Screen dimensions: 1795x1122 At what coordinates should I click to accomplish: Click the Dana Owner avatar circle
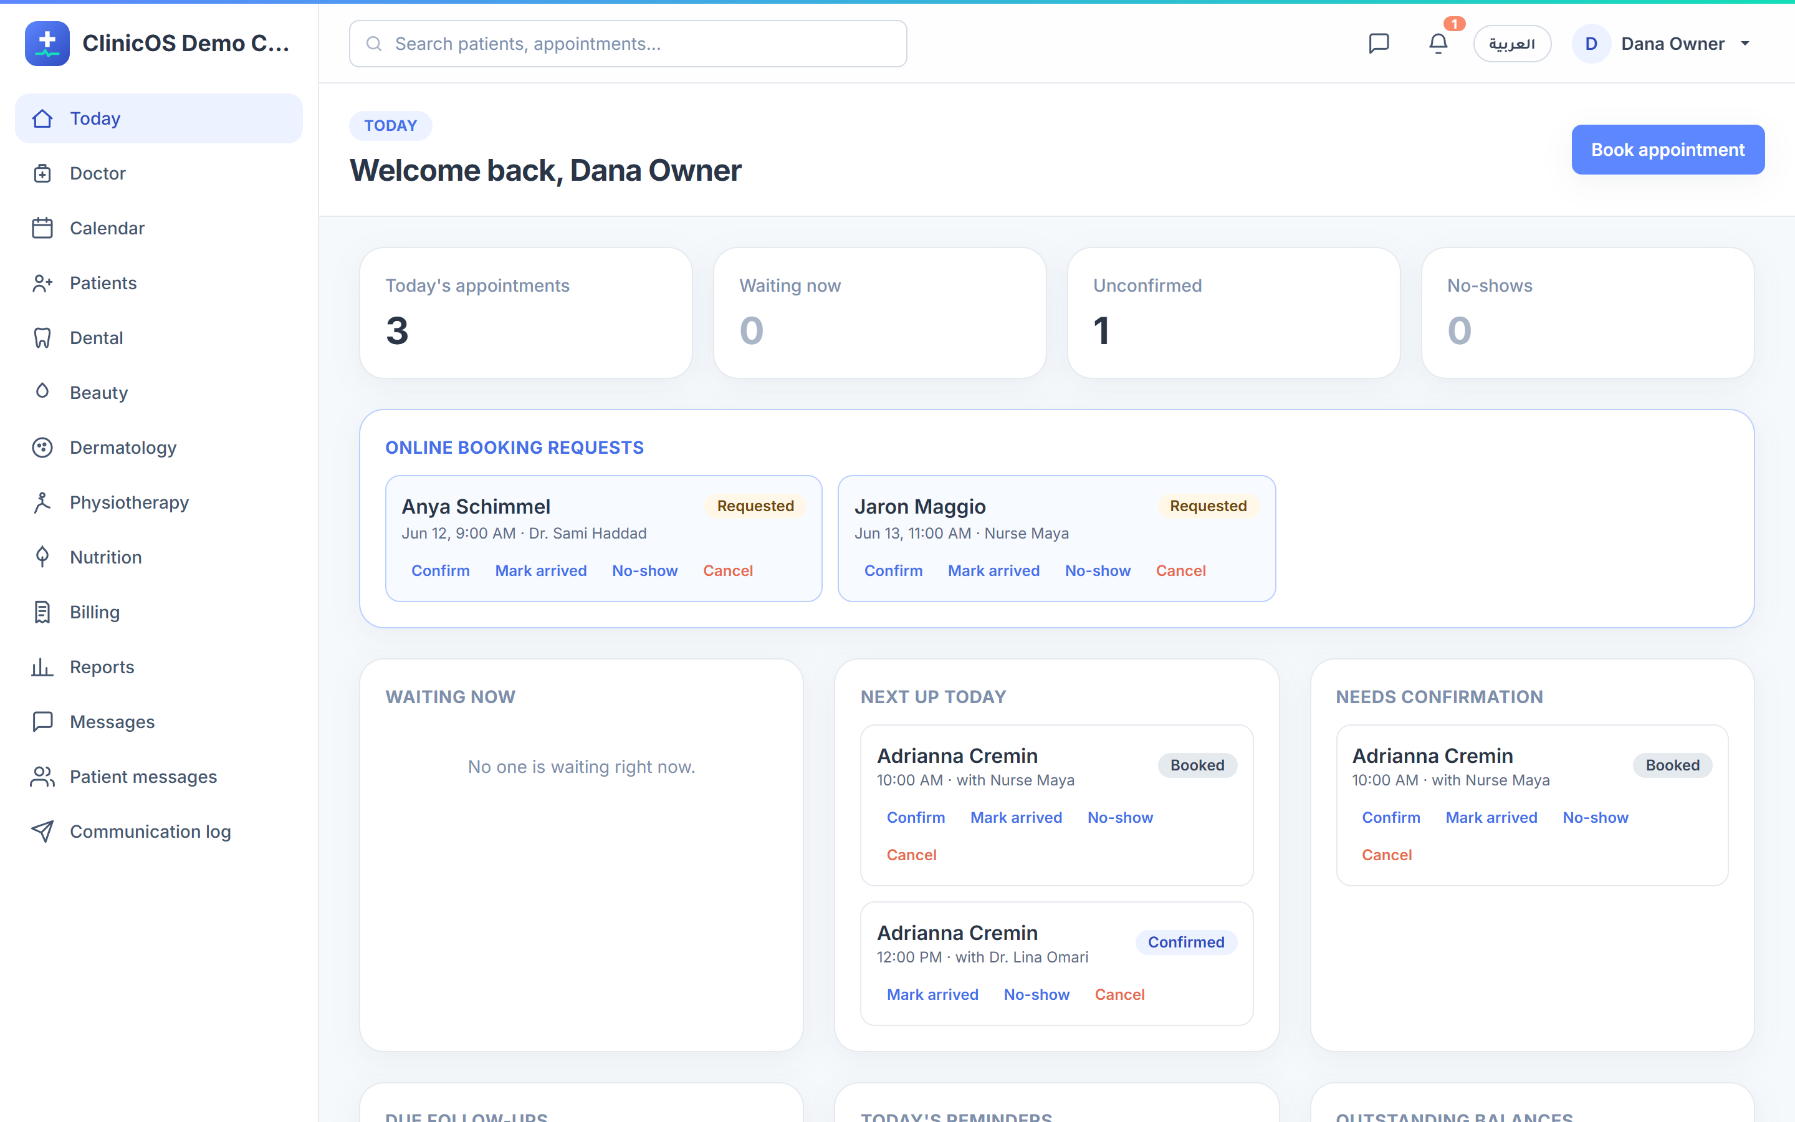click(x=1591, y=44)
